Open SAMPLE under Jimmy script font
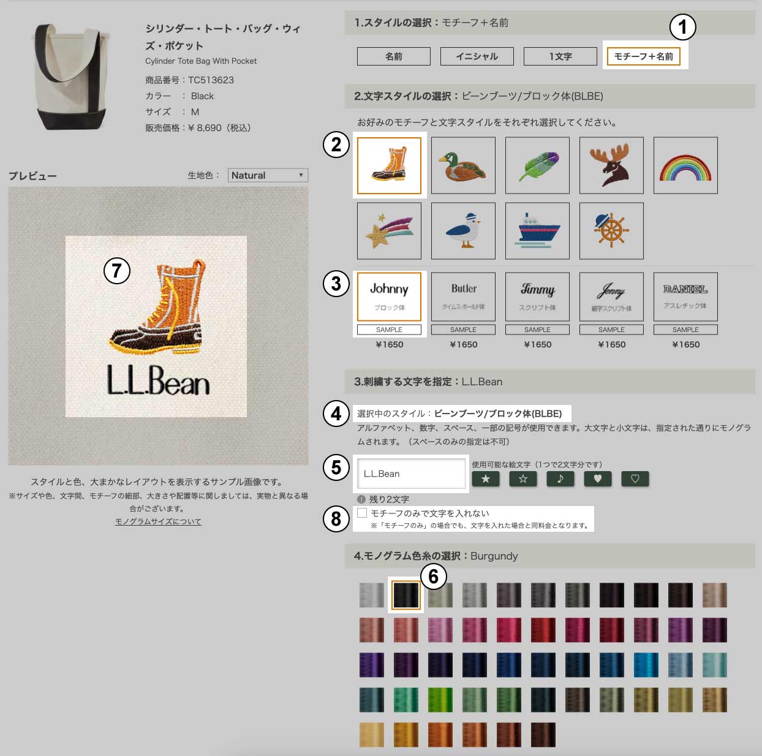The image size is (762, 756). pos(537,330)
